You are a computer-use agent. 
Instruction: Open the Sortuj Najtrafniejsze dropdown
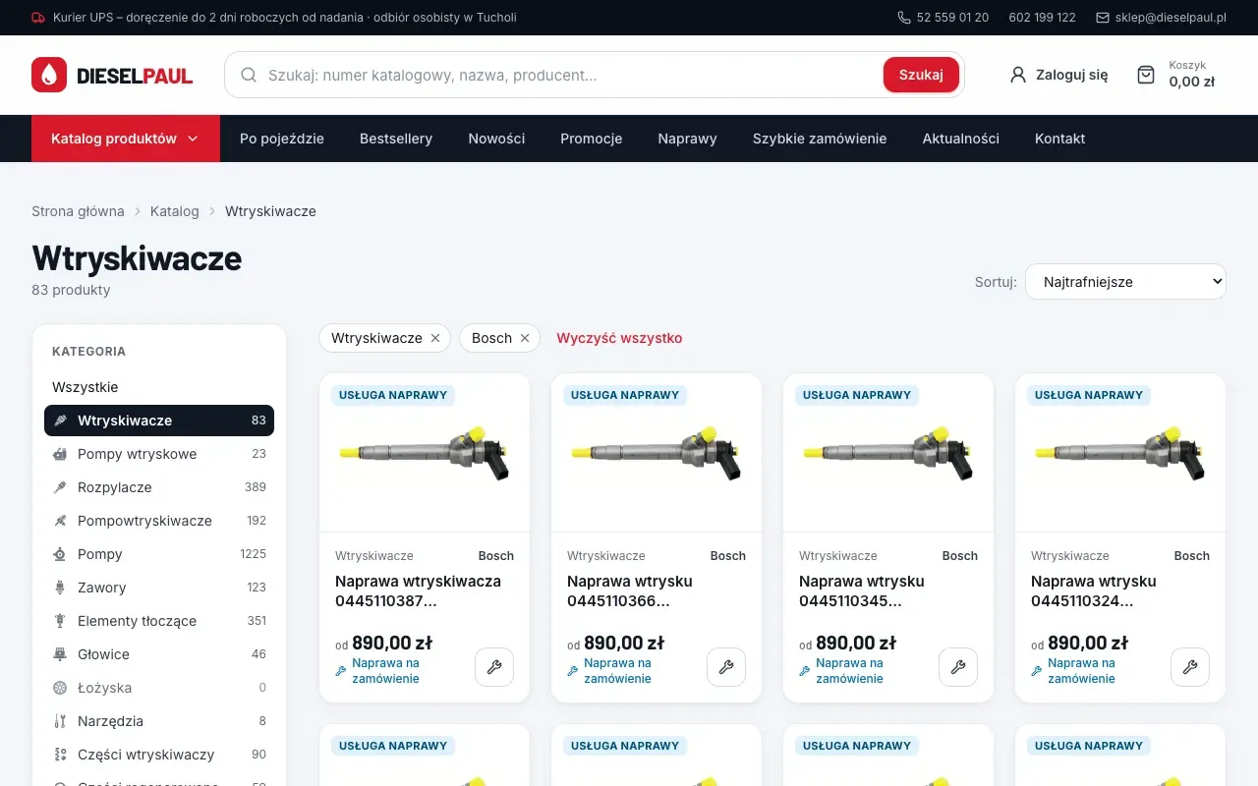tap(1125, 281)
